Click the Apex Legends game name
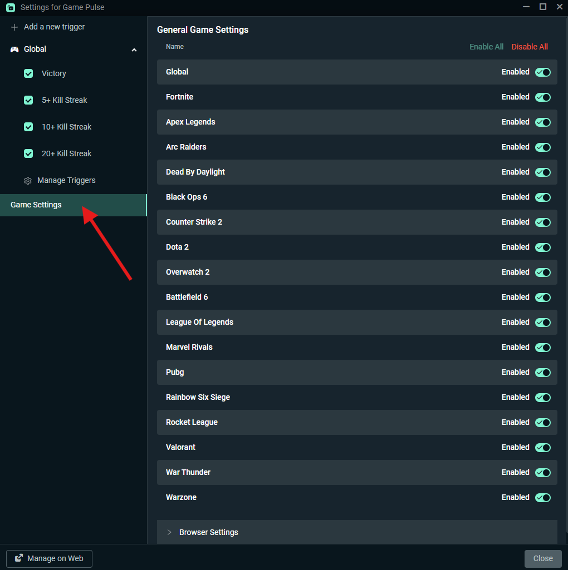The width and height of the screenshot is (568, 570). (x=190, y=122)
